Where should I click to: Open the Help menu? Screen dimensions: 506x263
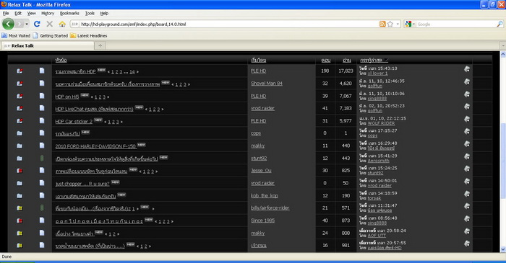pos(104,13)
